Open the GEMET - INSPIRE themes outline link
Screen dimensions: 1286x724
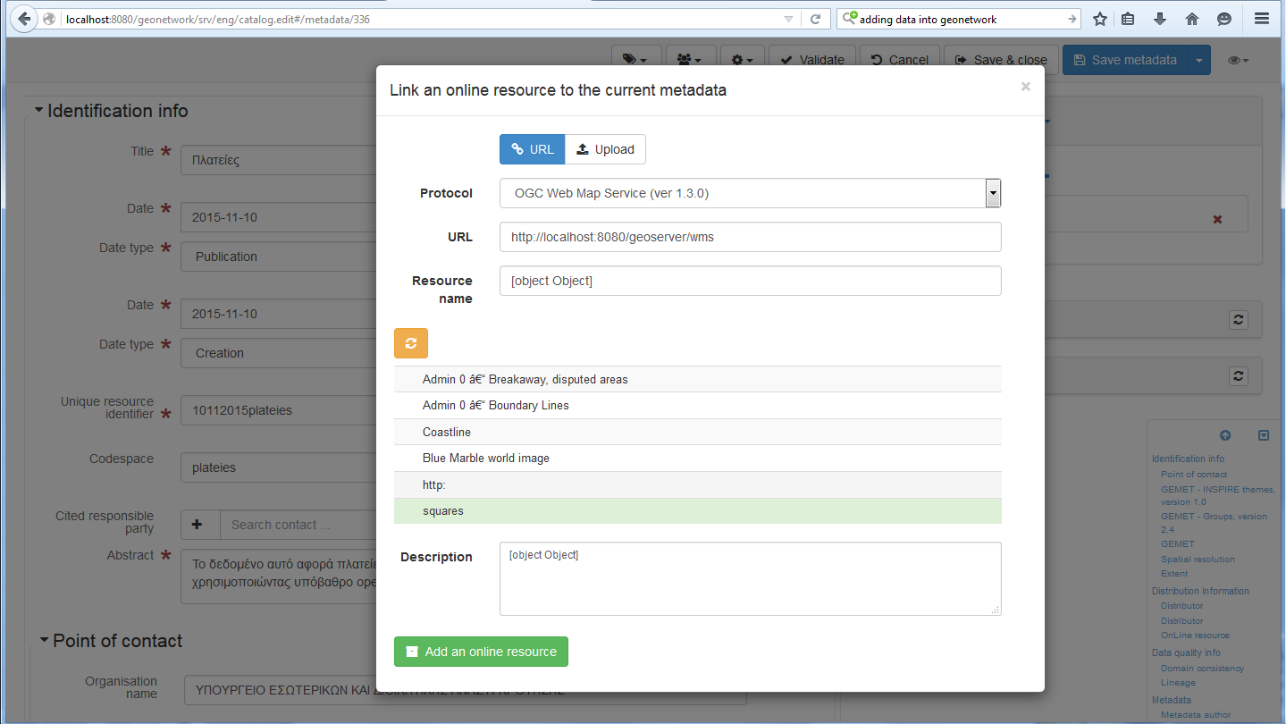[x=1218, y=495]
